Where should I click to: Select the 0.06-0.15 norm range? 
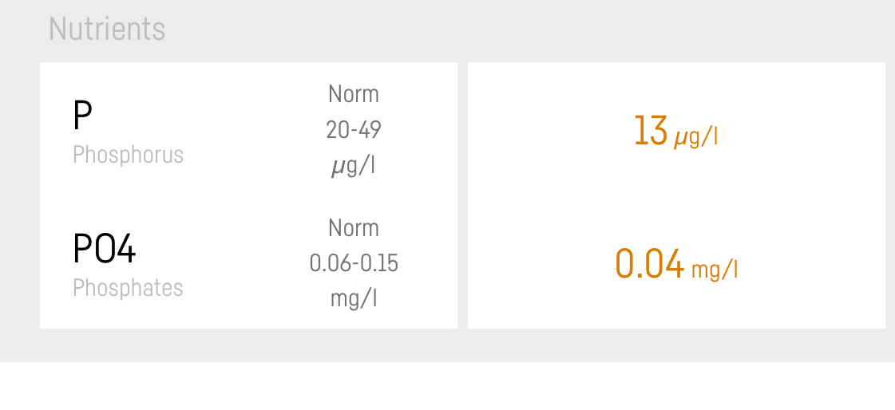point(354,263)
